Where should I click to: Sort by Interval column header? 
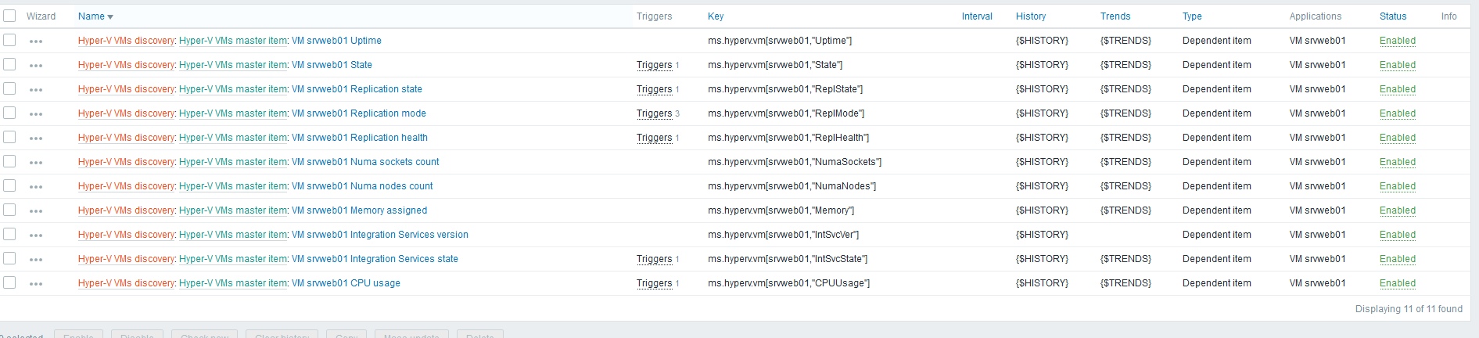tap(977, 16)
